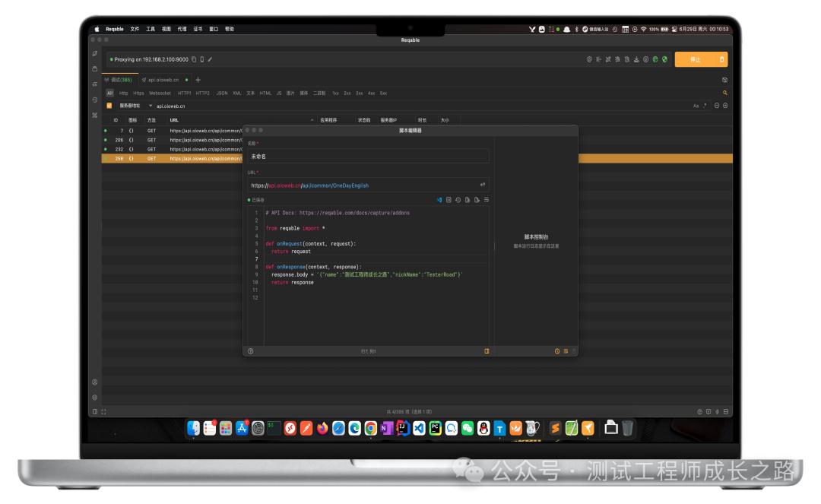Toggle regex filter option
Viewport: 821px width, 504px height.
(705, 106)
